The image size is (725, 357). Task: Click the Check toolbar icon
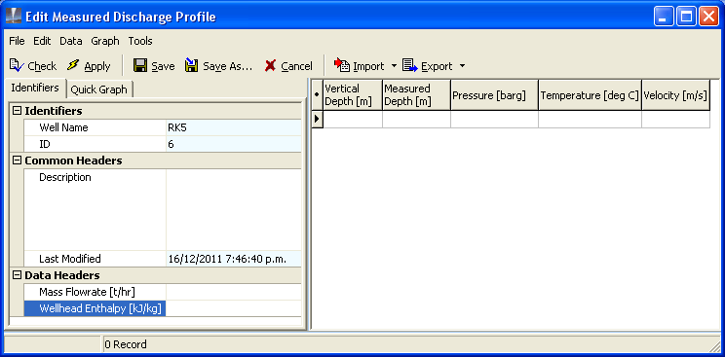click(x=17, y=65)
